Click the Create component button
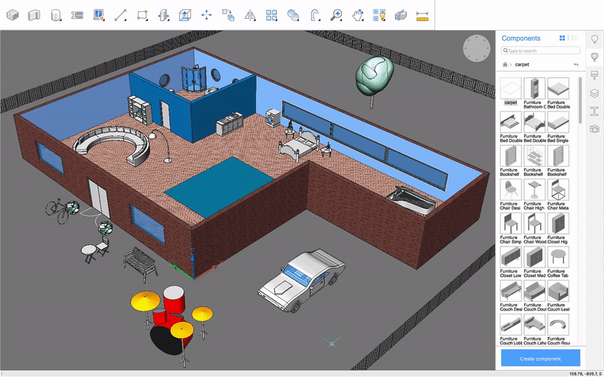Screen dimensions: 604x377 click(541, 358)
